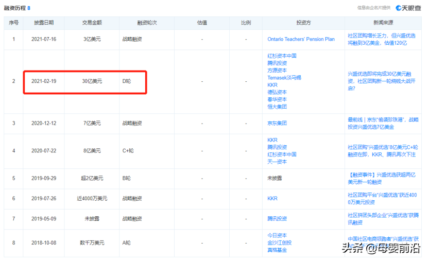The image size is (428, 261).
Task: Open 红杉资本中国 in the C+轮 row
Action: coord(282,154)
